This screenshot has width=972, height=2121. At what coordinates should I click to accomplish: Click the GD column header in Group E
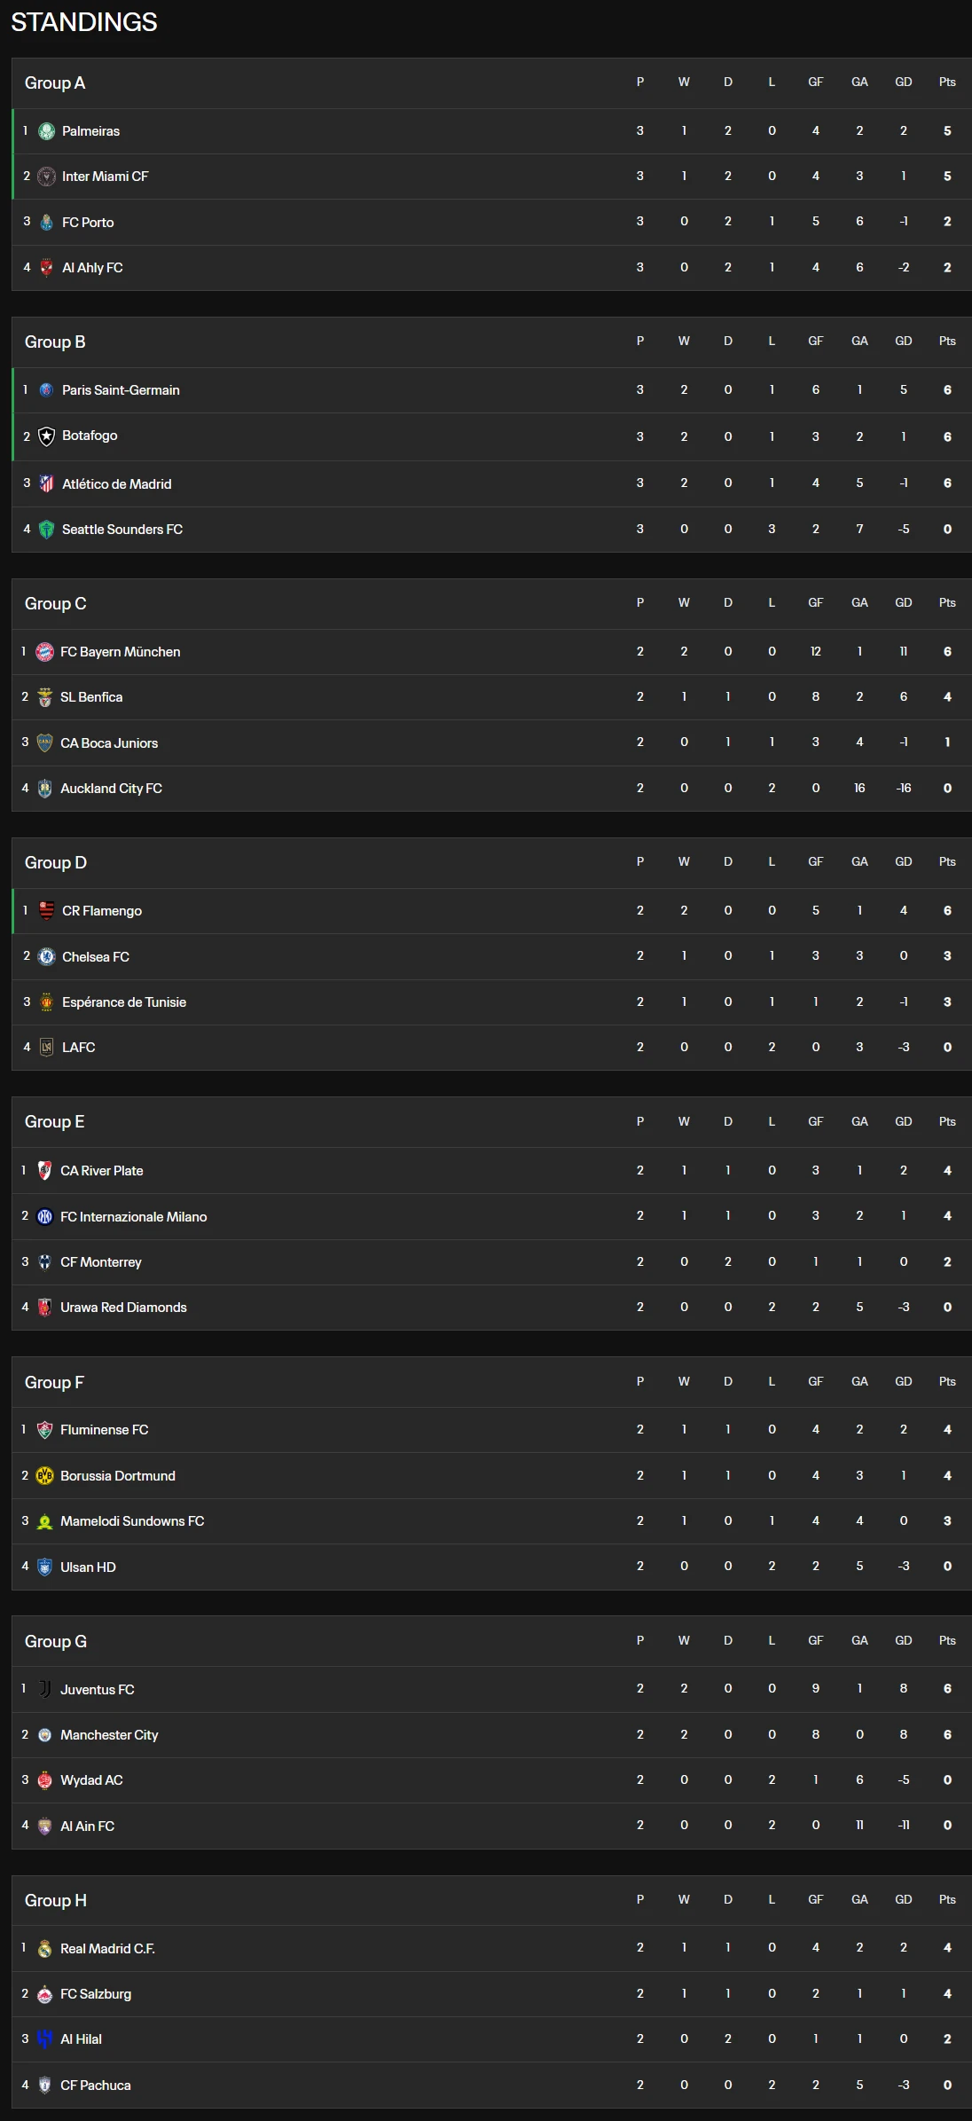click(x=904, y=1122)
